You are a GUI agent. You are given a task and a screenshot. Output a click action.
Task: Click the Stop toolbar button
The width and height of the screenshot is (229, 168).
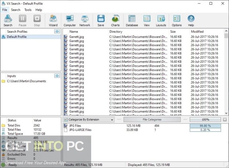click(37, 20)
